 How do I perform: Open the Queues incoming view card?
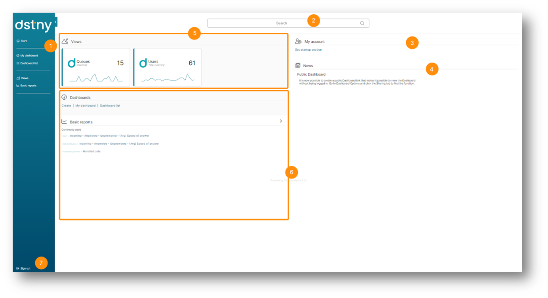[x=96, y=67]
